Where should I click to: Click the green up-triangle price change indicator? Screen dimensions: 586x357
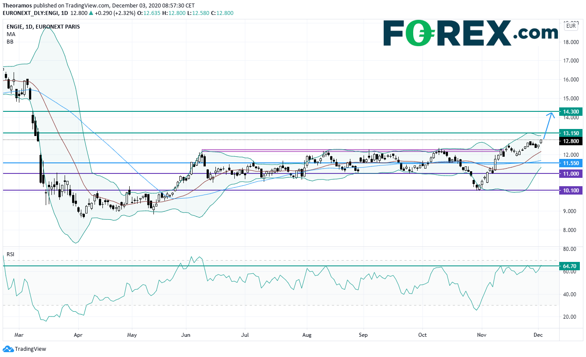click(x=91, y=13)
